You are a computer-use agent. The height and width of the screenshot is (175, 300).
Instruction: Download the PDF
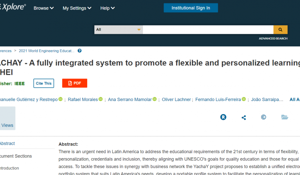click(75, 83)
